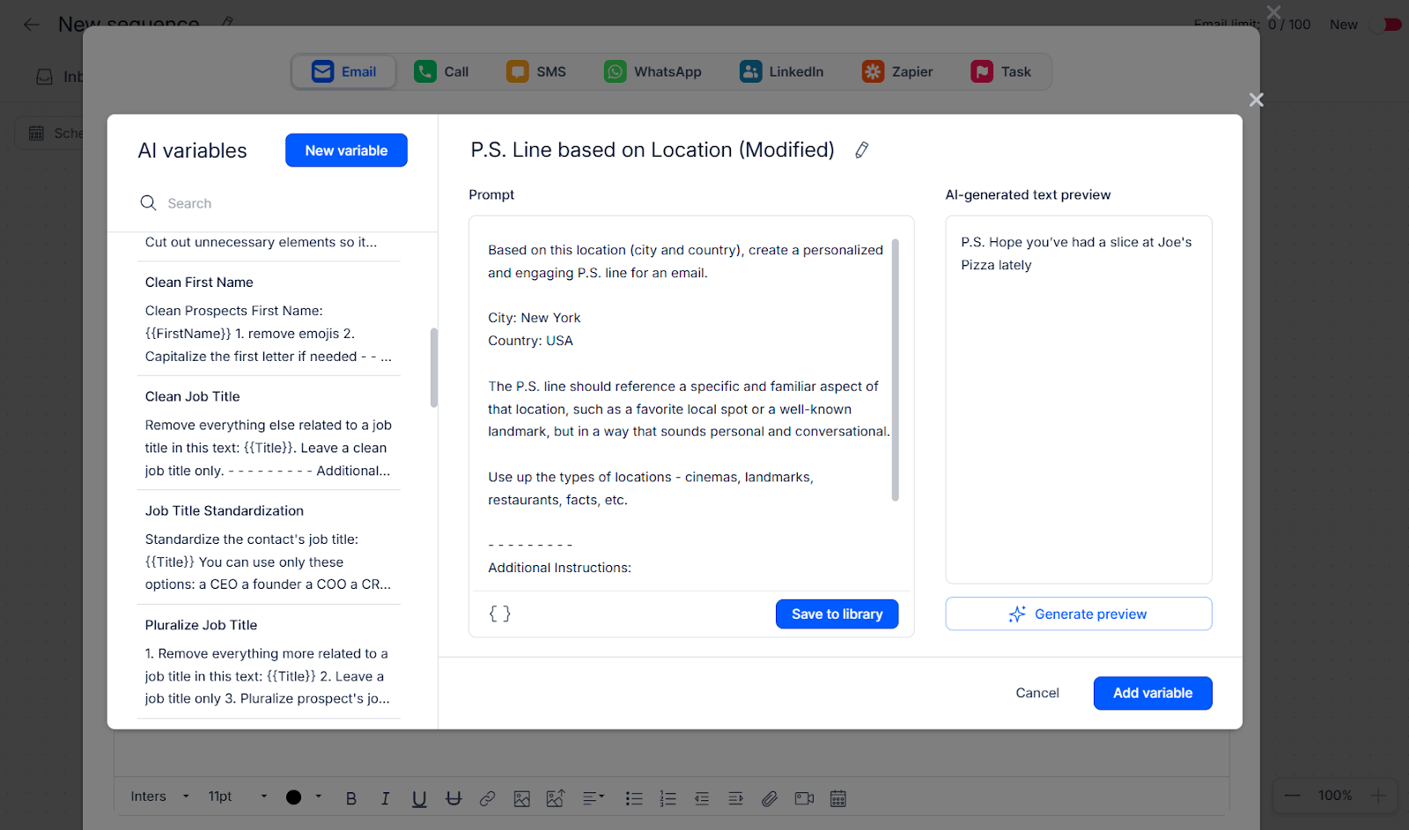Expand the text alignment dropdown
This screenshot has width=1409, height=830.
pyautogui.click(x=594, y=797)
